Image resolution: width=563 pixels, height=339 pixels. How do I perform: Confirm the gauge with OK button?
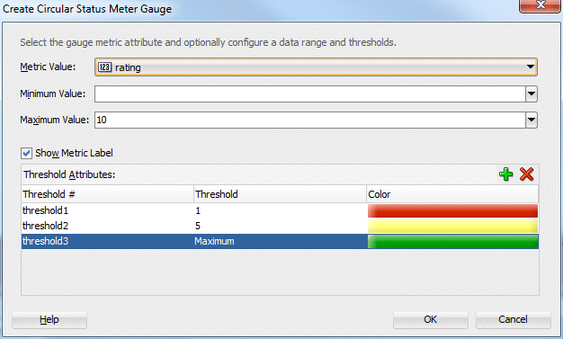431,319
